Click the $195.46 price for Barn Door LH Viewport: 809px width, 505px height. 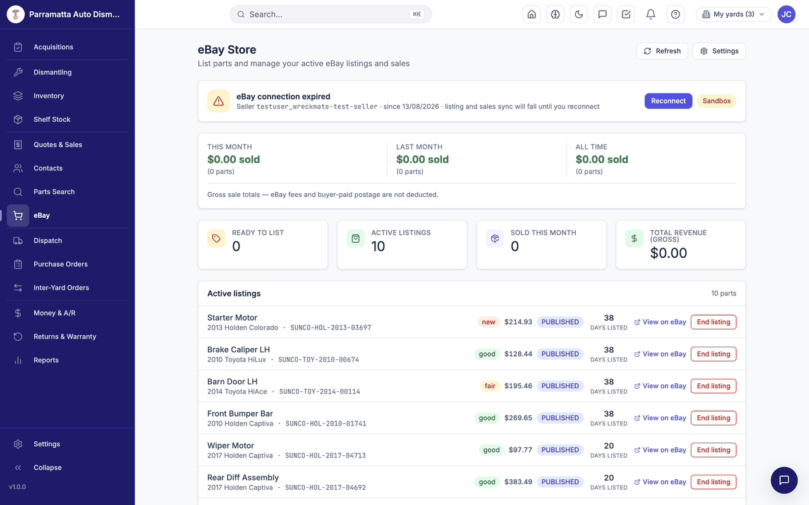[x=518, y=386]
